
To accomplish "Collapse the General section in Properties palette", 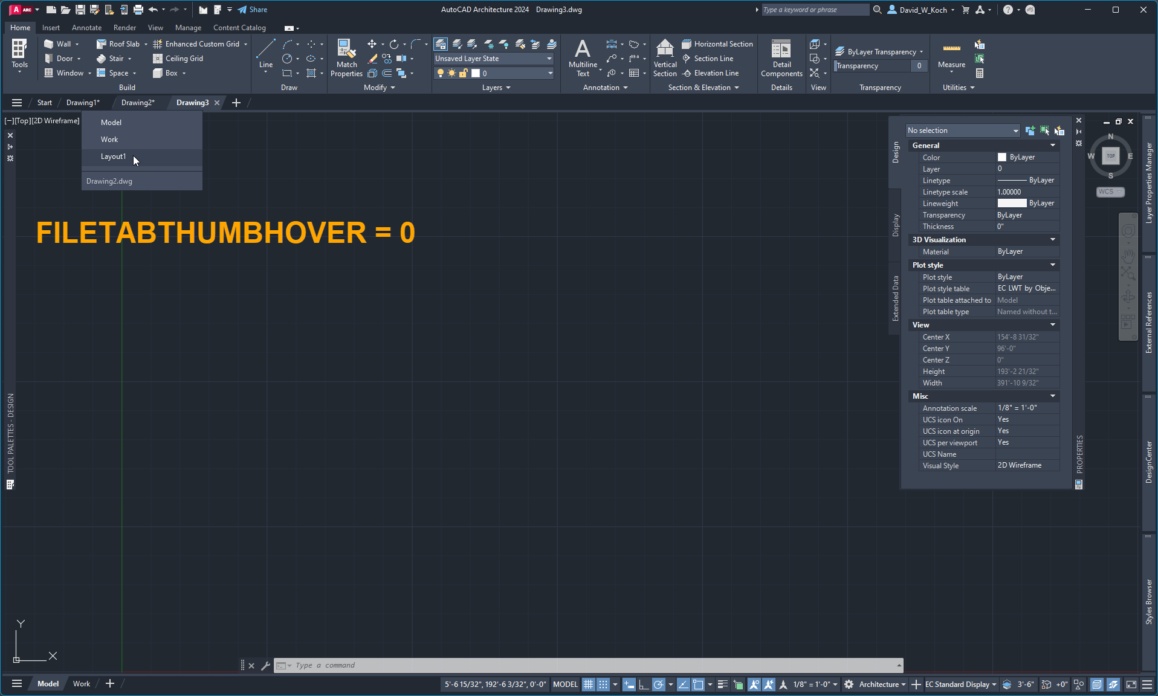I will coord(1053,145).
